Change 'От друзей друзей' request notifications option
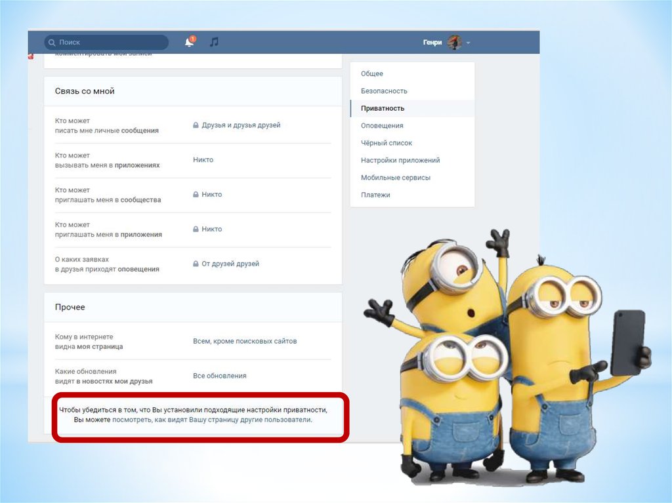672x503 pixels. point(230,264)
